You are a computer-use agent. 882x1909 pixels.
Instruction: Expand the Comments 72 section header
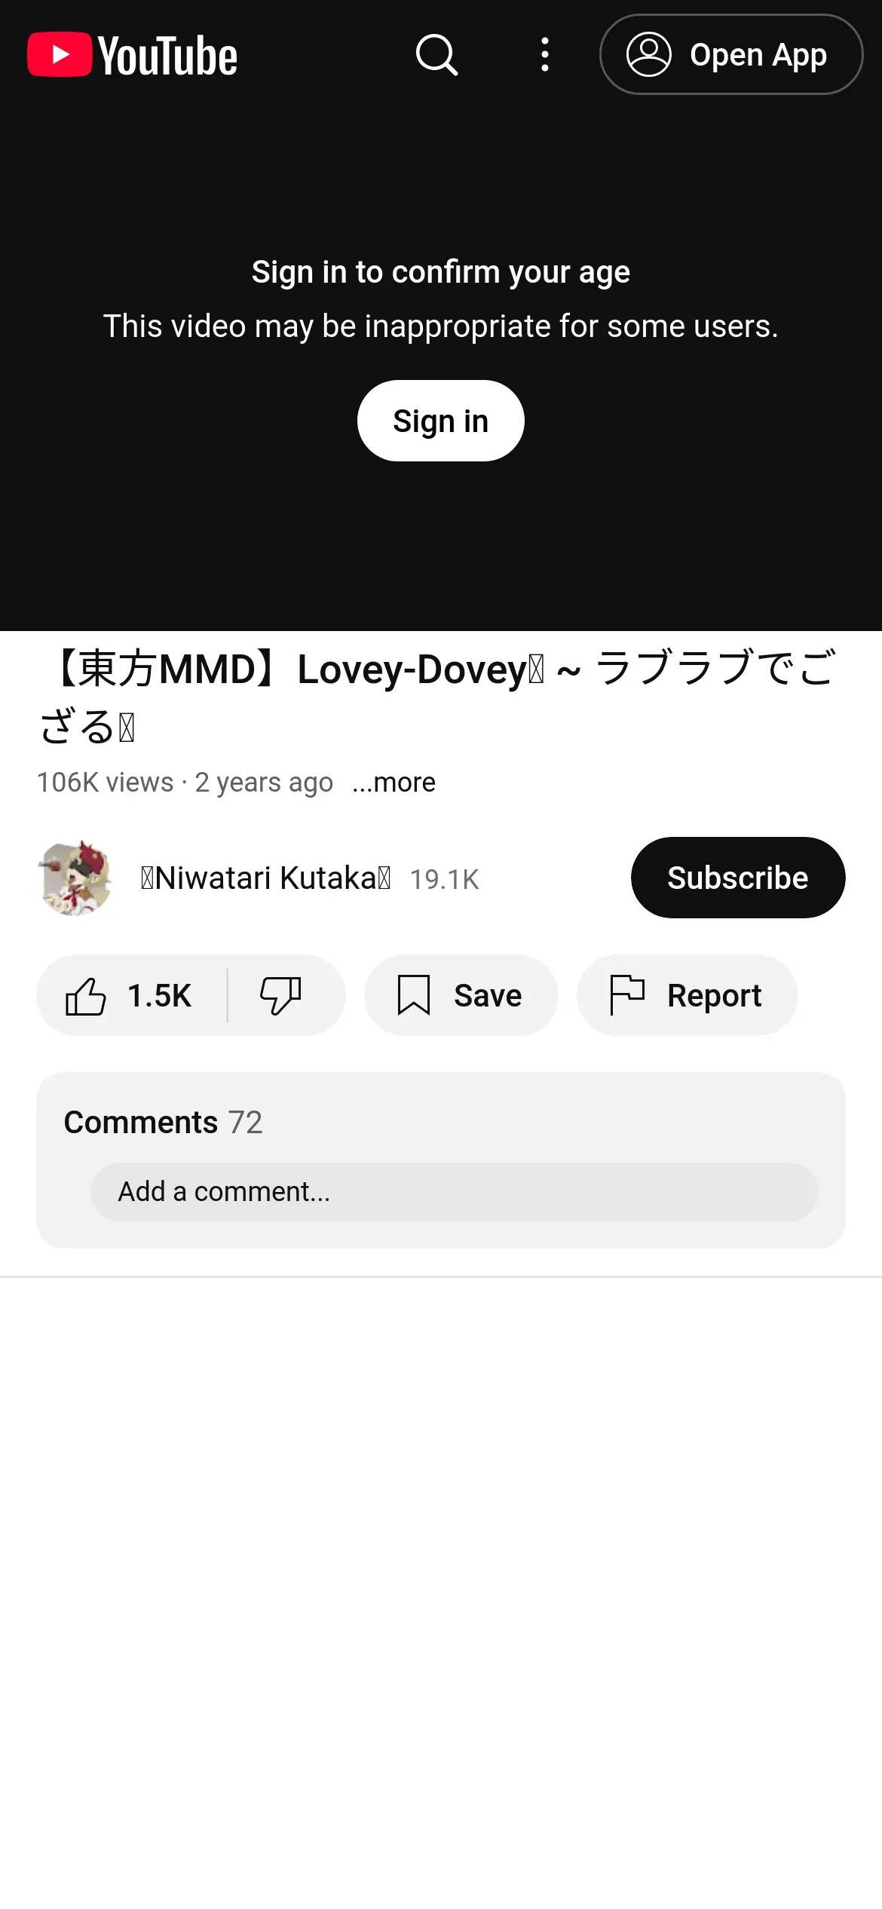tap(163, 1122)
